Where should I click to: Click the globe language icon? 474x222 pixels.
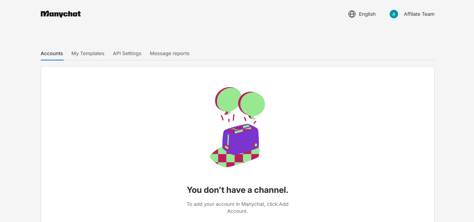coord(352,14)
